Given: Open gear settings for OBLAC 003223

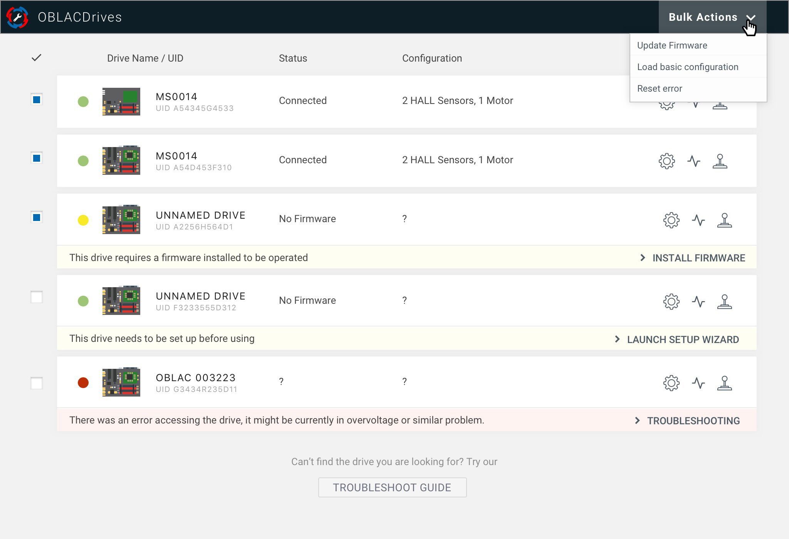Looking at the screenshot, I should coord(671,383).
